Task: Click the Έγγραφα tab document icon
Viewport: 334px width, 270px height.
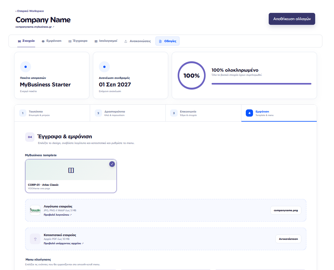Action: pyautogui.click(x=70, y=41)
